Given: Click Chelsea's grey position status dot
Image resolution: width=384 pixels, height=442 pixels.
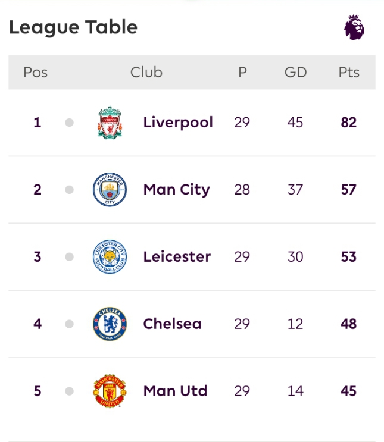Looking at the screenshot, I should click(x=69, y=324).
